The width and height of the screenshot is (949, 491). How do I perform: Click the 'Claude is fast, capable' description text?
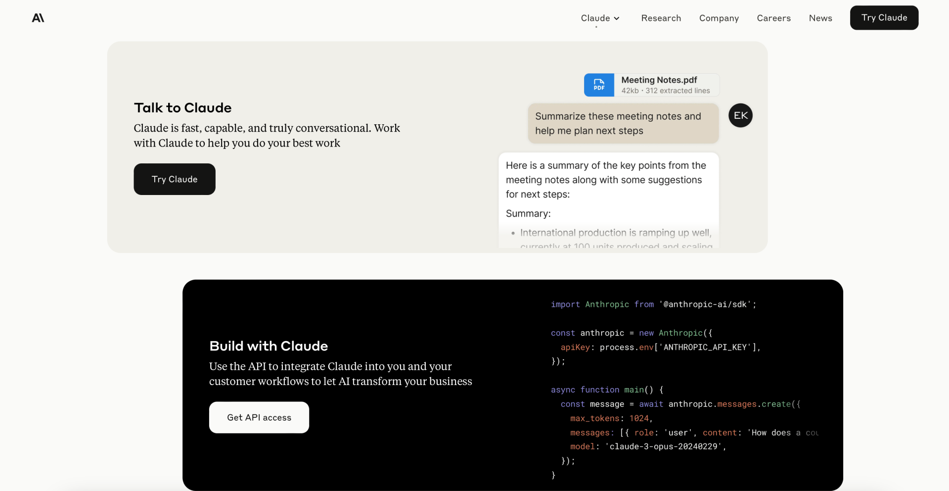[267, 136]
